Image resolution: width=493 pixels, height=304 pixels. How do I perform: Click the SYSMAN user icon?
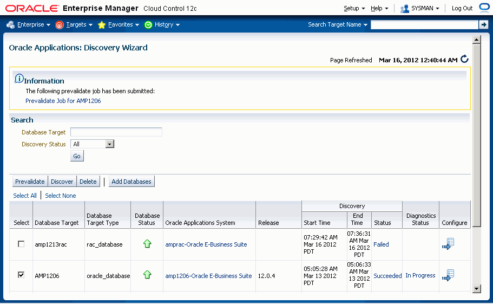(x=404, y=9)
